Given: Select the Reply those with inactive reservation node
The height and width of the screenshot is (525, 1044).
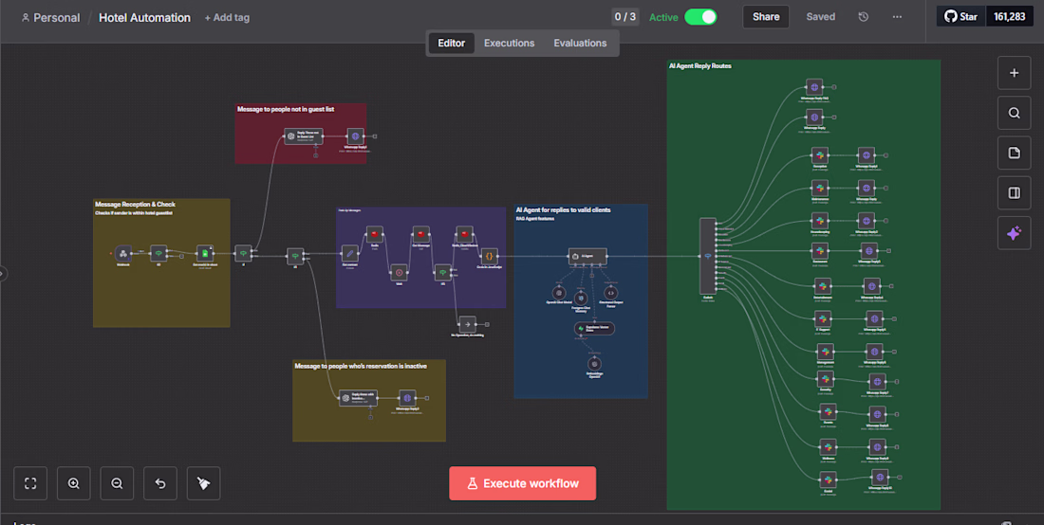Looking at the screenshot, I should click(358, 398).
